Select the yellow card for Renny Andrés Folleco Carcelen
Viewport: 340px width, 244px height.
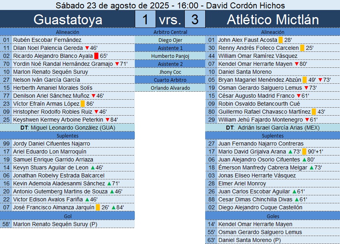point(302,48)
